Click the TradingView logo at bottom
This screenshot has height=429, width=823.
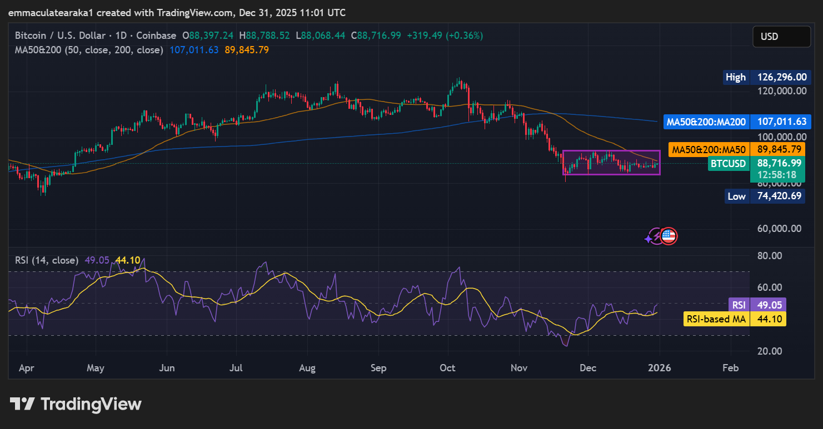pos(76,404)
